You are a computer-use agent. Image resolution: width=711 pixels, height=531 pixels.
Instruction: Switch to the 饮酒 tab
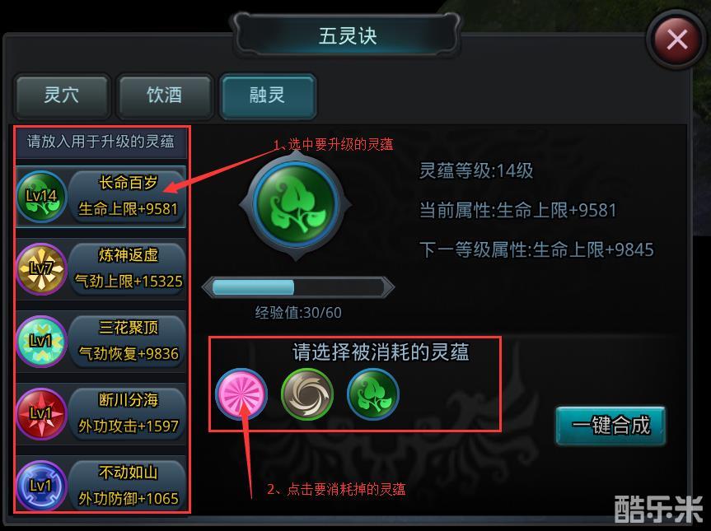[164, 95]
